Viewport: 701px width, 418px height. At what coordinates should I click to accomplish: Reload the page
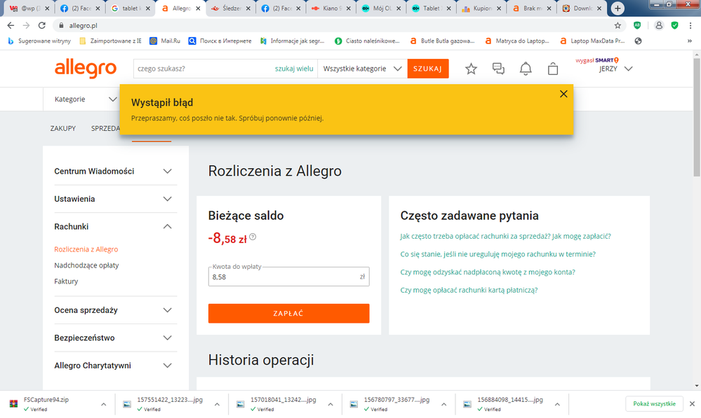click(42, 25)
